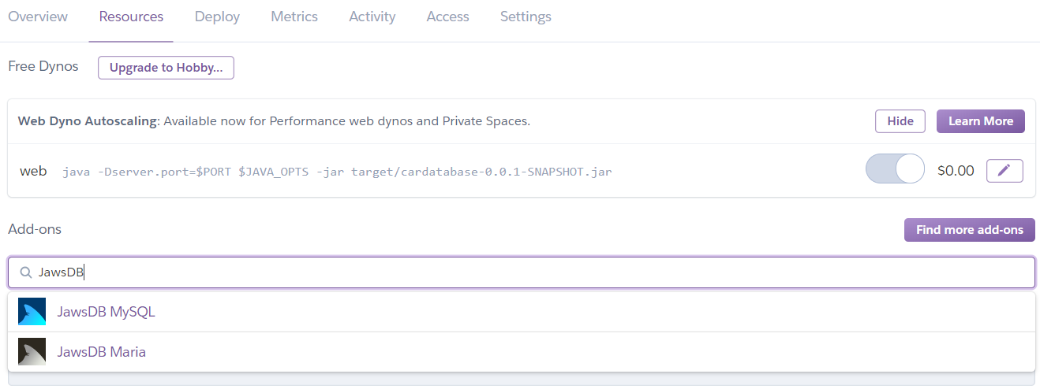Screen dimensions: 1040x389
Task: Open the Overview tab
Action: [38, 17]
